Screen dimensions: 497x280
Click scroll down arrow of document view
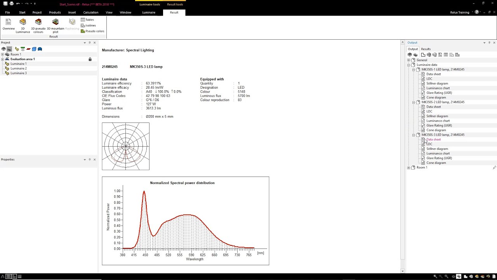tap(403, 271)
